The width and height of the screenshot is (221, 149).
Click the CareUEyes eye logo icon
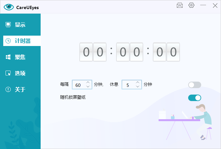(x=8, y=7)
